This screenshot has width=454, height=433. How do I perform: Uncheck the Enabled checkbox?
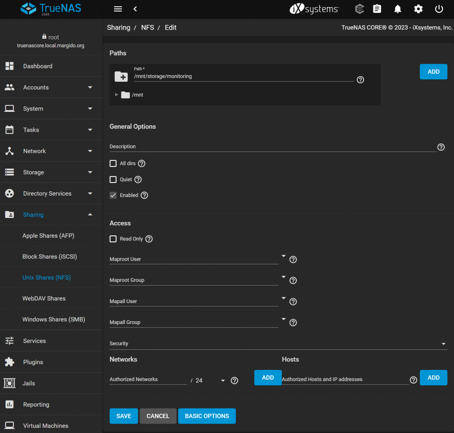[x=113, y=195]
